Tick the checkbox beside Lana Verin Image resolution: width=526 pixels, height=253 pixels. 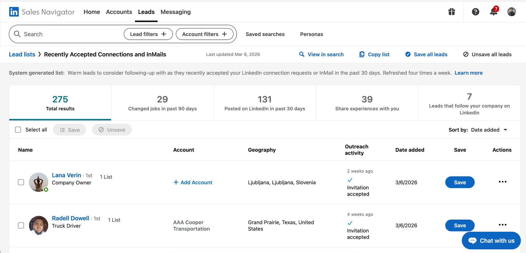coord(21,182)
